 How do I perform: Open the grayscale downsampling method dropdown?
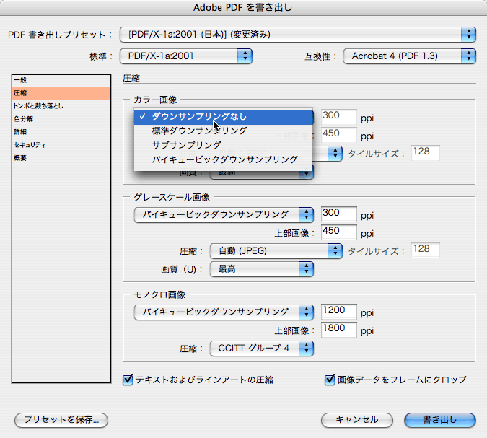point(224,215)
